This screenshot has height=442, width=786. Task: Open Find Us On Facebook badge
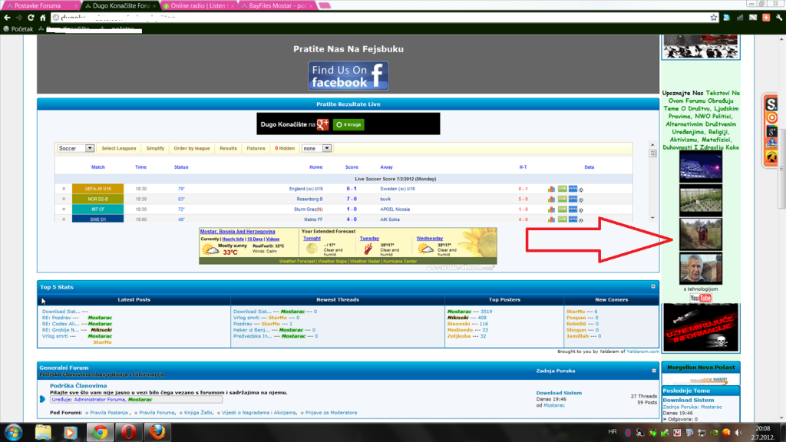[x=348, y=76]
